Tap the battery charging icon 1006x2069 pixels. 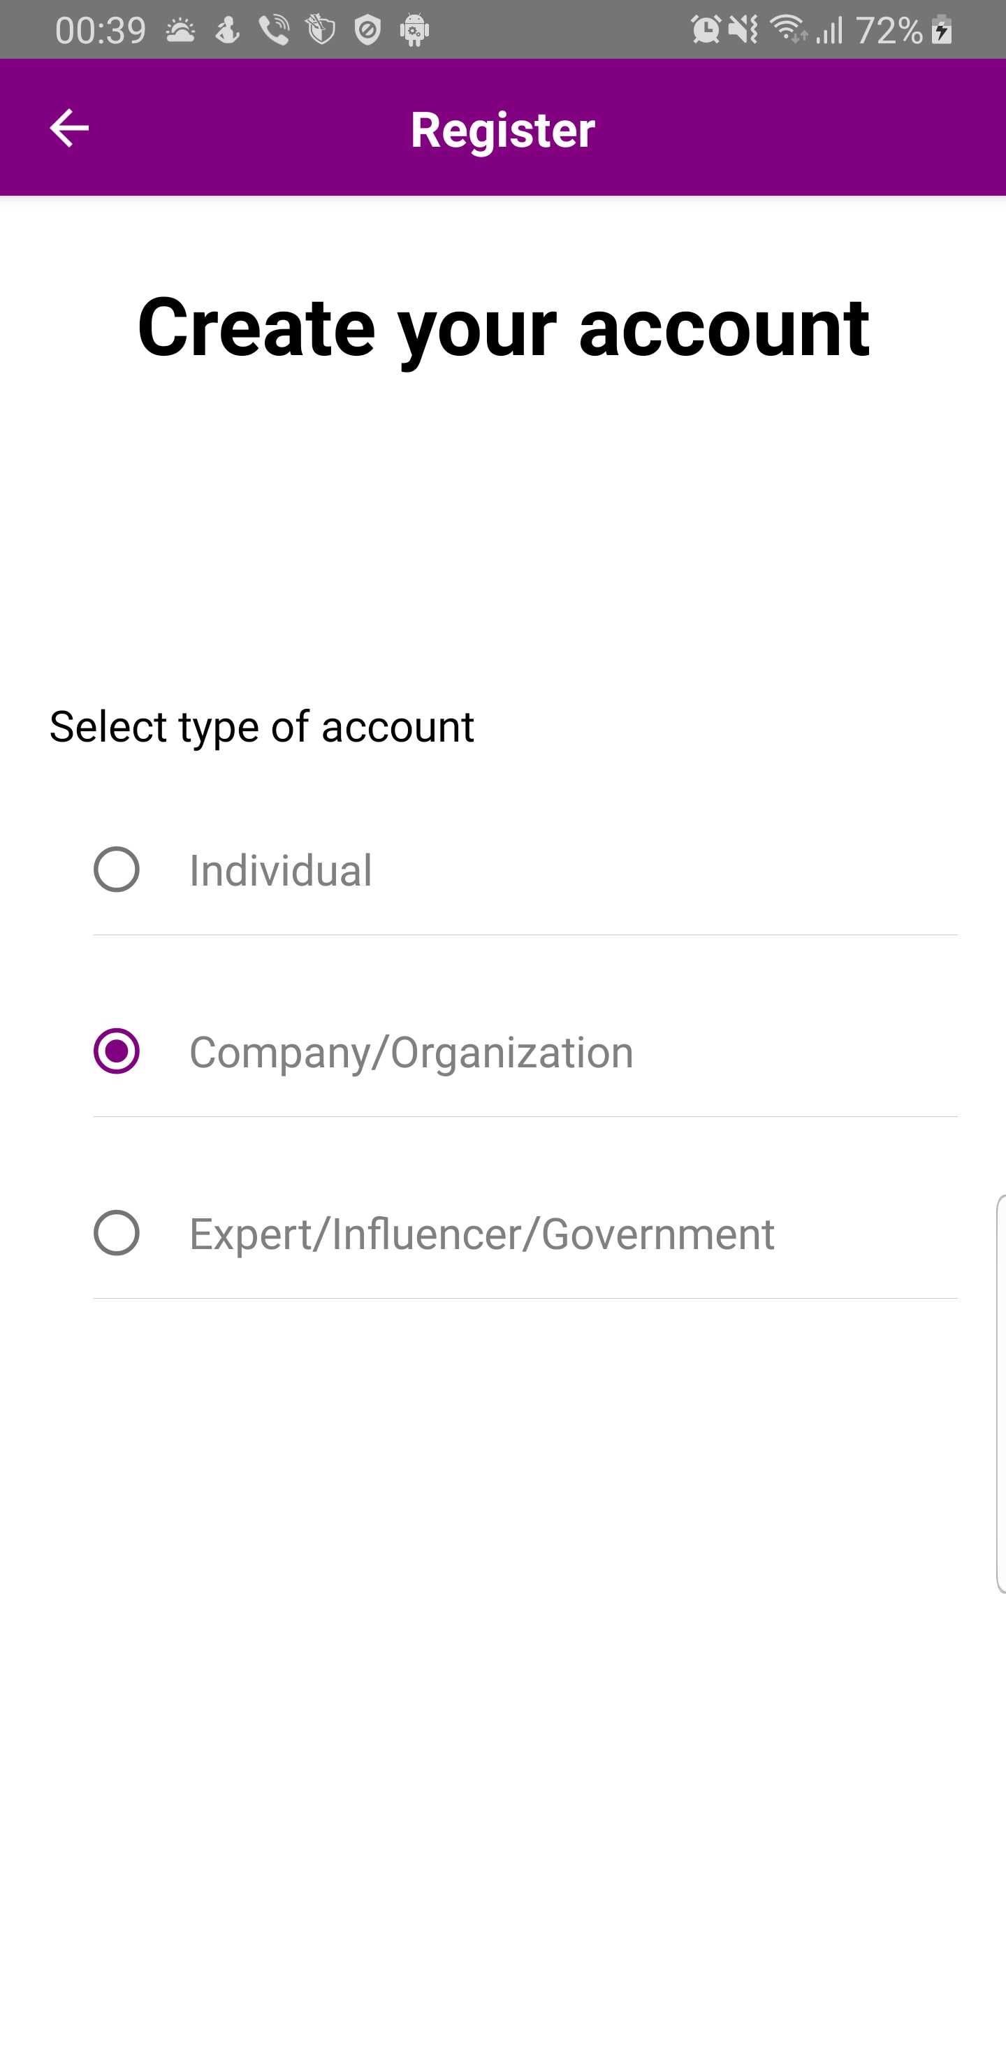[x=942, y=31]
